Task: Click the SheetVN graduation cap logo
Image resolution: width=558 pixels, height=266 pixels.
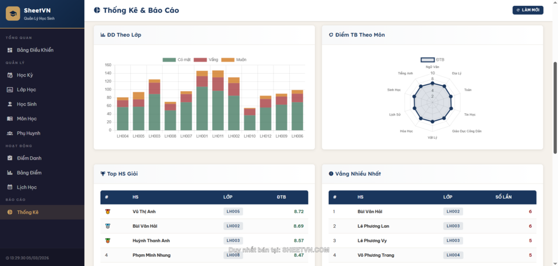Action: pyautogui.click(x=13, y=13)
